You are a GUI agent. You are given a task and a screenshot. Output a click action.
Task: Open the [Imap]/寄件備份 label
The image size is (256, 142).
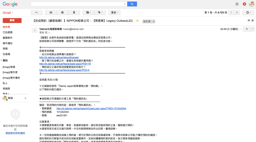(11, 78)
